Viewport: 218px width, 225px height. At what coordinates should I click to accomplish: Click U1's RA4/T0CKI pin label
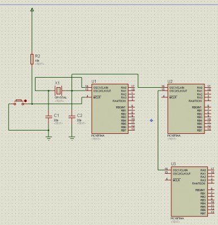120,101
